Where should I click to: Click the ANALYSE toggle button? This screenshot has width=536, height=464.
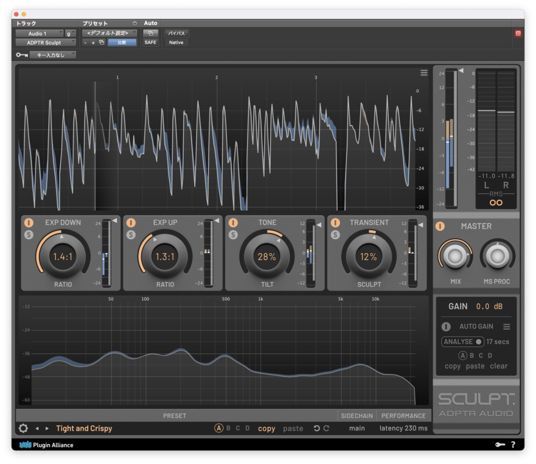coord(463,342)
